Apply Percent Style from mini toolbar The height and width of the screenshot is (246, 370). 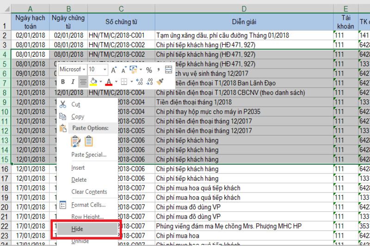pos(149,70)
